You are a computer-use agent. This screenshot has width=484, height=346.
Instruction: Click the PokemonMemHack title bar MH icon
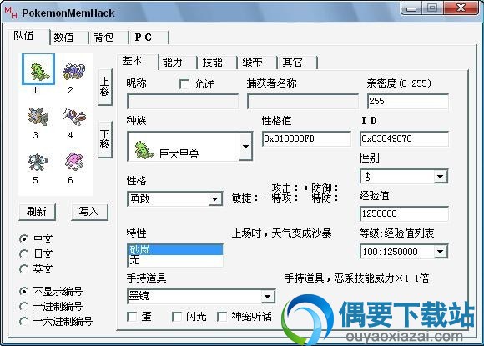pyautogui.click(x=11, y=13)
